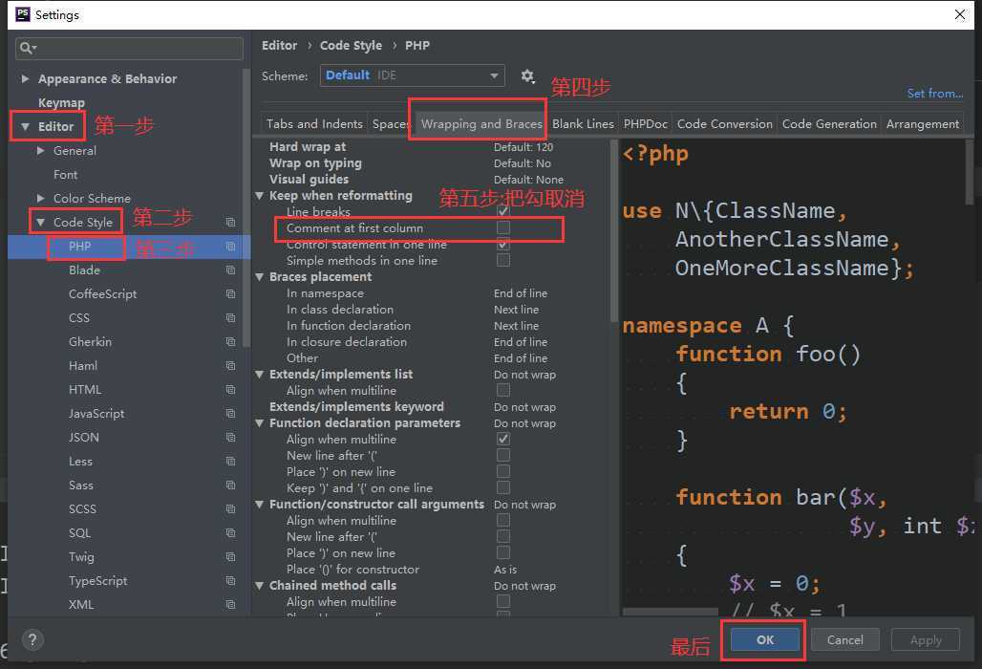Screen dimensions: 982x669
Task: Check Align when multiline under Function/constructor call arguments
Action: [502, 521]
